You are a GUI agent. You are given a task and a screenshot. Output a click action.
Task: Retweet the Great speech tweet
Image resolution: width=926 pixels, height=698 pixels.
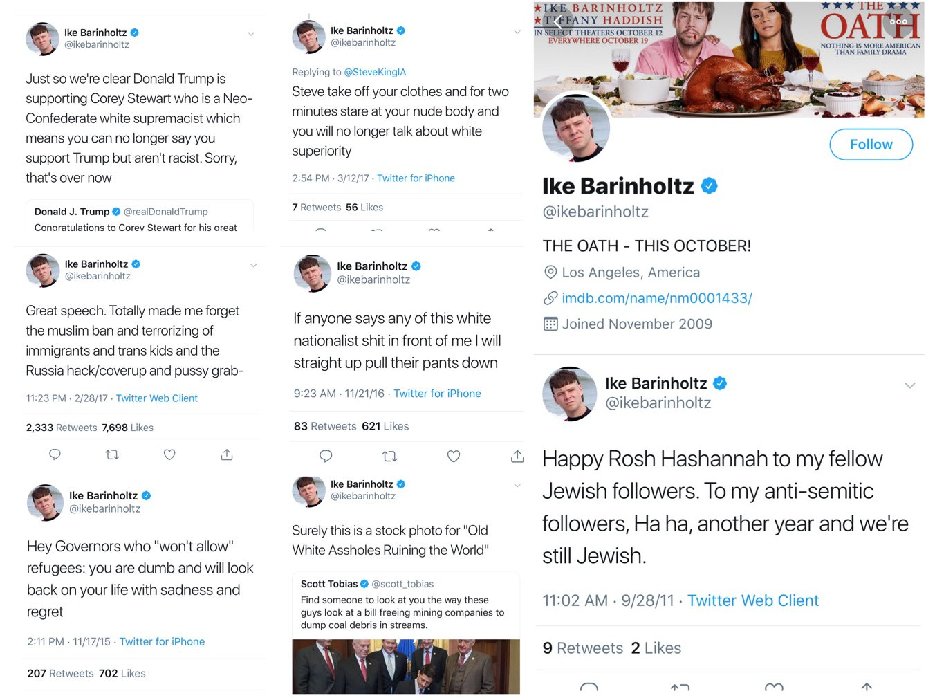112,454
